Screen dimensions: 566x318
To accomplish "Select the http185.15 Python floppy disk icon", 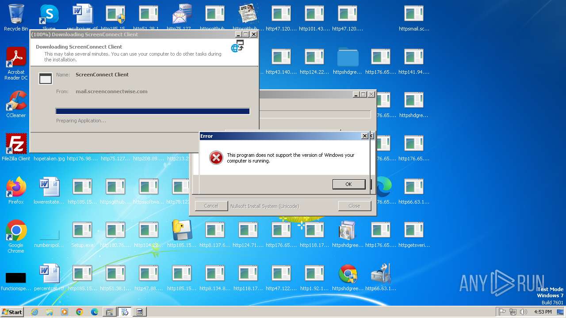I will pyautogui.click(x=182, y=234).
